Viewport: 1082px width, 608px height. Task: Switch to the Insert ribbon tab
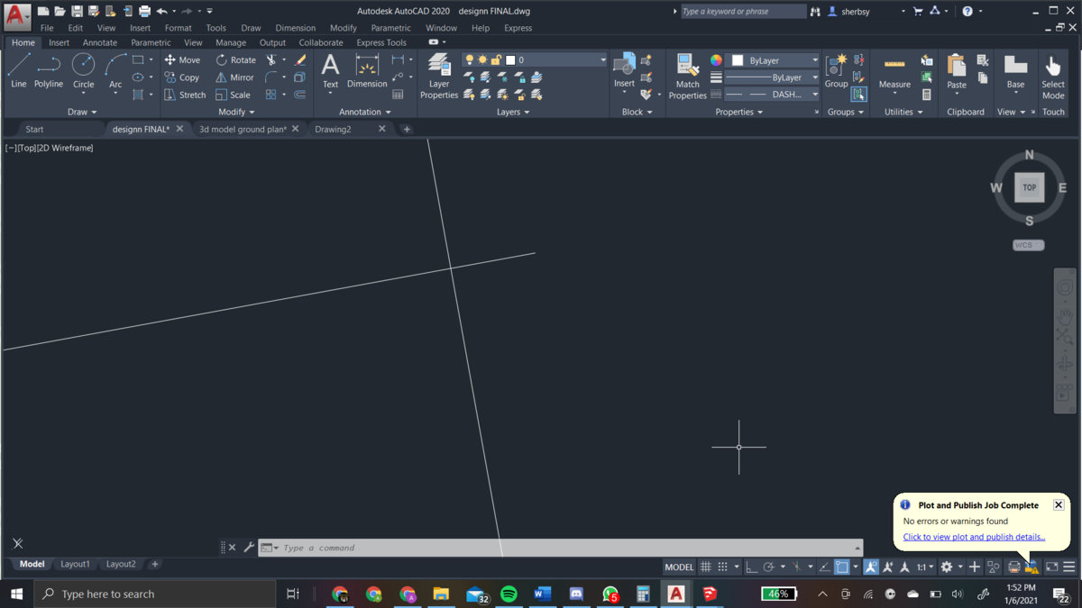click(59, 42)
